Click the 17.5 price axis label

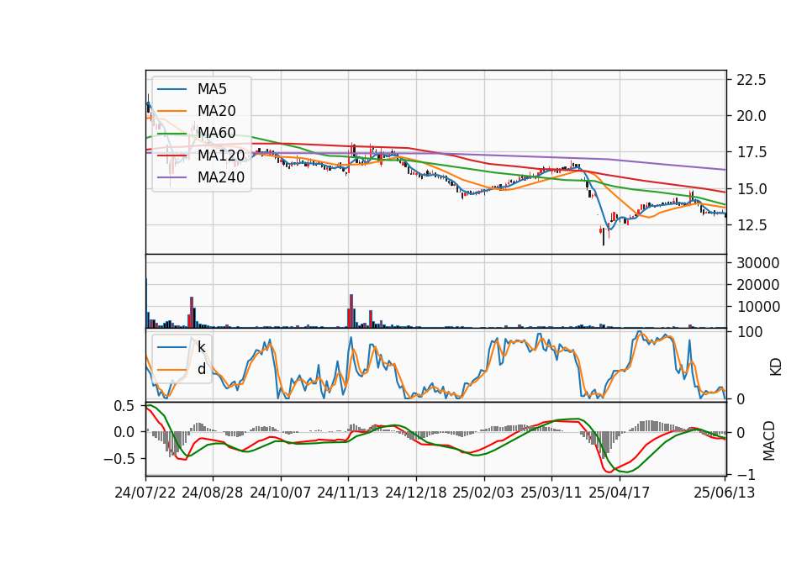[x=751, y=152]
